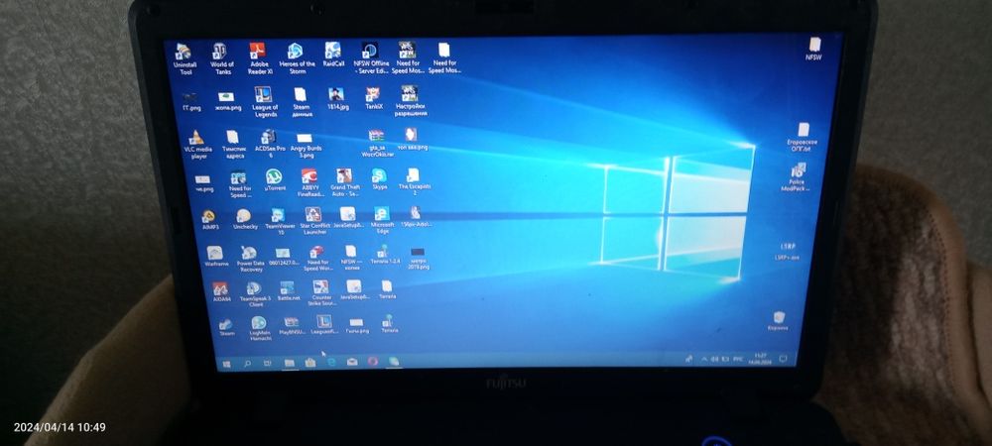The width and height of the screenshot is (992, 446).
Task: Open the Skype desktop shortcut
Action: (380, 179)
